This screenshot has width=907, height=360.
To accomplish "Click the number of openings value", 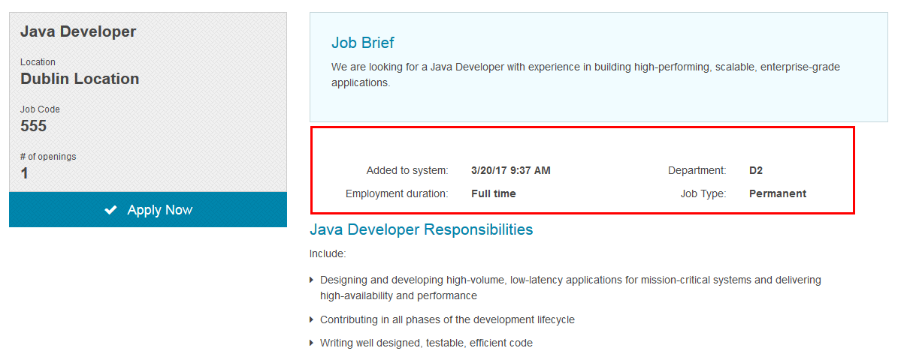I will (24, 173).
